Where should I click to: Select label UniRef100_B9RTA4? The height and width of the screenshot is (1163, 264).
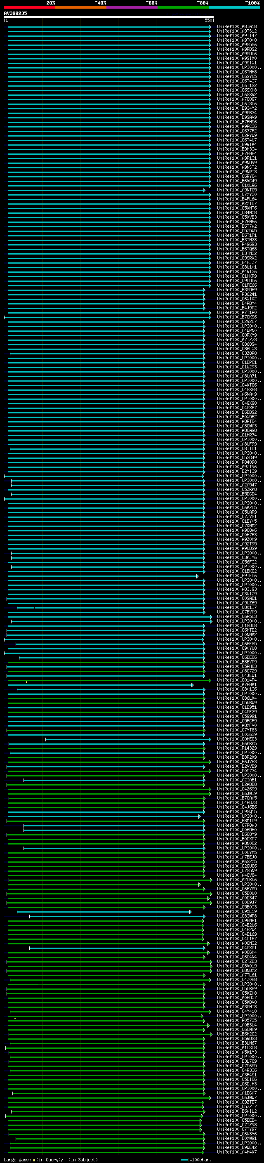point(237,144)
